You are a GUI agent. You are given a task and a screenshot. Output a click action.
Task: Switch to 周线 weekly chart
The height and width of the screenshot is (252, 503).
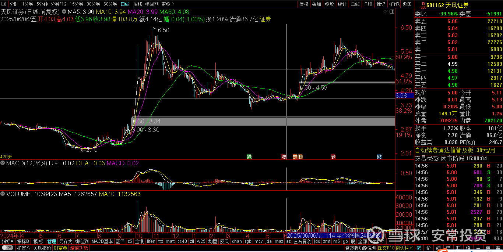[x=137, y=4]
